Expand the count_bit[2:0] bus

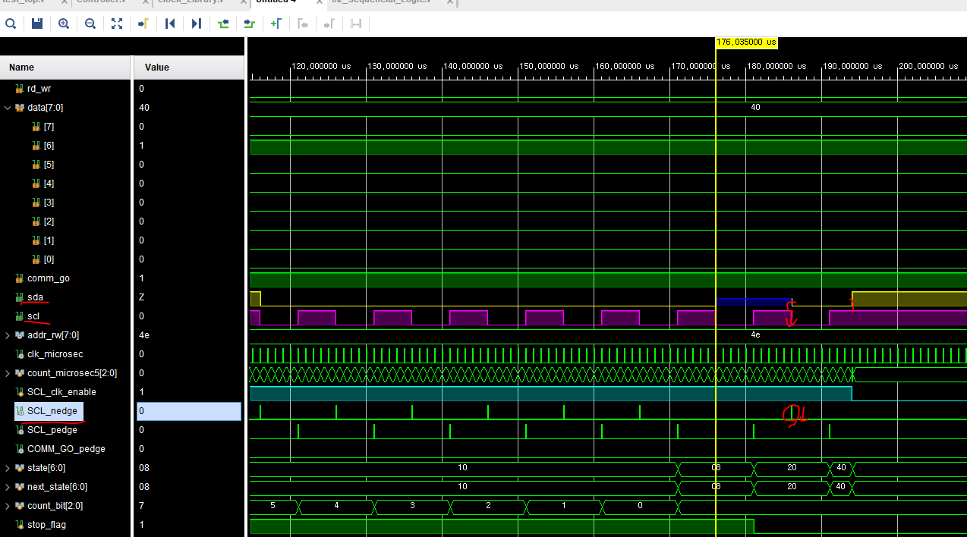7,505
